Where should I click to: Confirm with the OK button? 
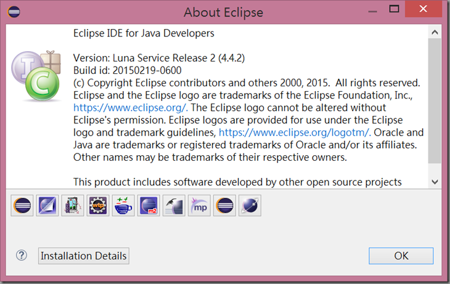pos(401,256)
